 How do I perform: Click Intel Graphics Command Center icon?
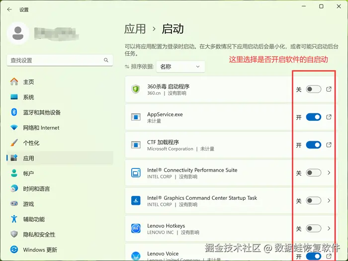click(136, 201)
